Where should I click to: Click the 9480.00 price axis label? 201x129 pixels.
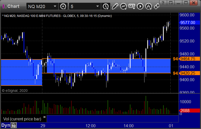pyautogui.click(x=187, y=54)
